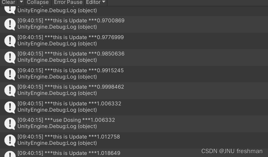The height and width of the screenshot is (157, 268).
Task: Click the info icon beside log 0.9850636
Action: click(10, 57)
